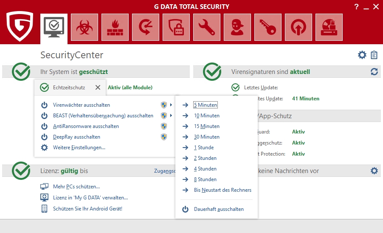Viewport: 383px width, 233px height.
Task: Choose 'Dauerhaft ausschalten'
Action: pos(219,209)
